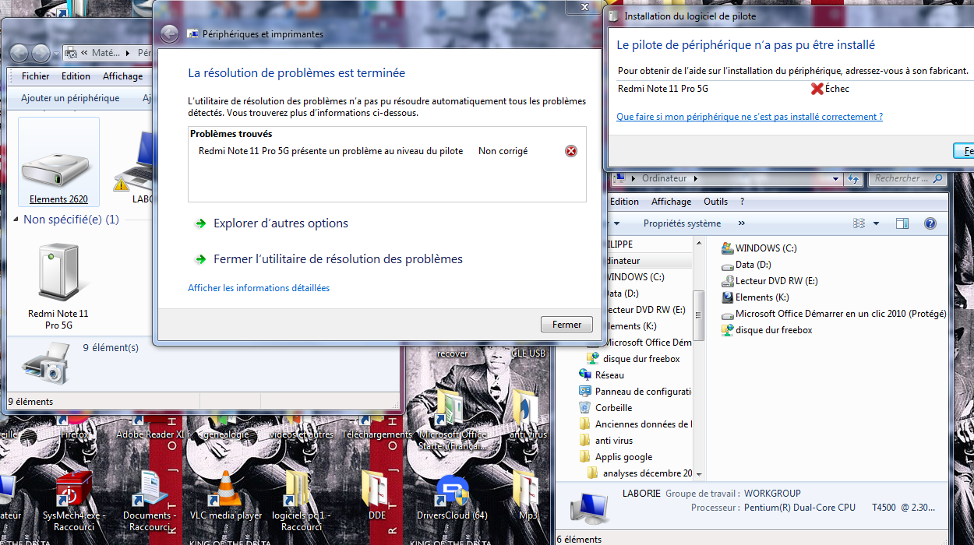The width and height of the screenshot is (974, 545).
Task: Select analyses décembre folder in navigation tree
Action: pyautogui.click(x=640, y=473)
